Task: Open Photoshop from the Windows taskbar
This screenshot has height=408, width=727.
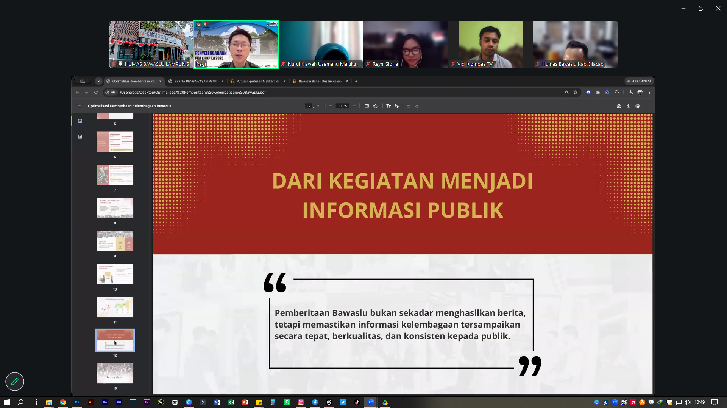Action: tap(77, 402)
